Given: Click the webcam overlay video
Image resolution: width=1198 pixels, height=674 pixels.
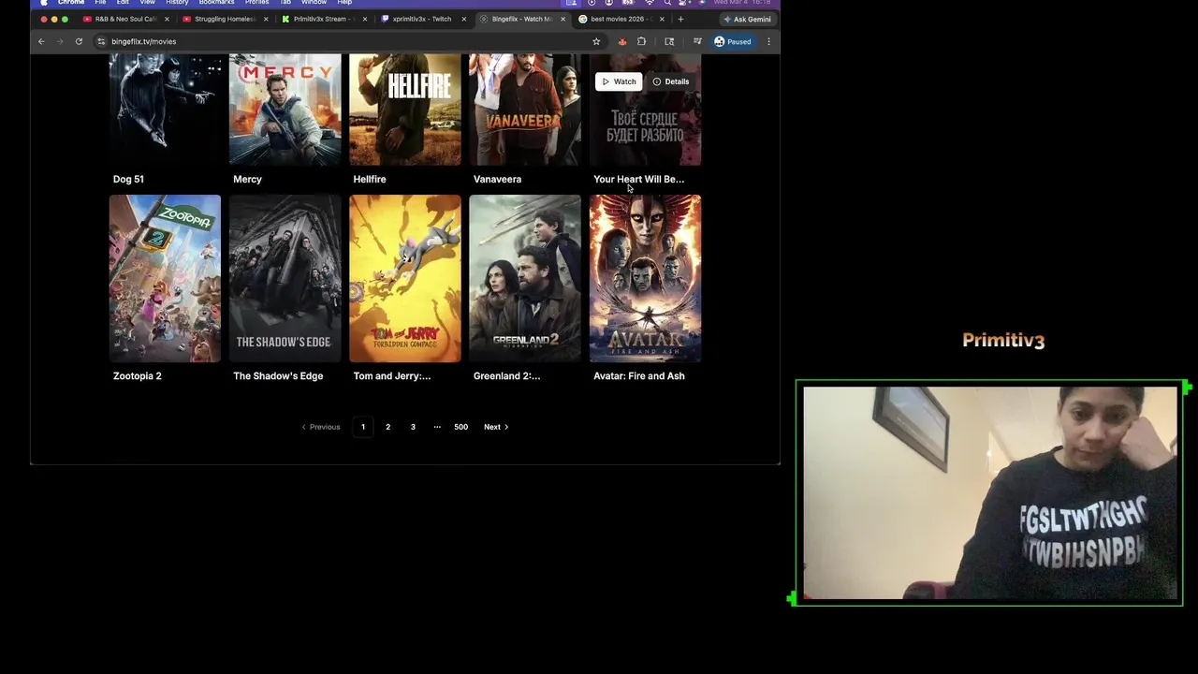Looking at the screenshot, I should pos(989,492).
